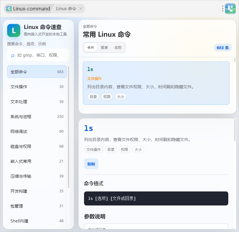Choose the 嵌入式常用 category

point(37,161)
